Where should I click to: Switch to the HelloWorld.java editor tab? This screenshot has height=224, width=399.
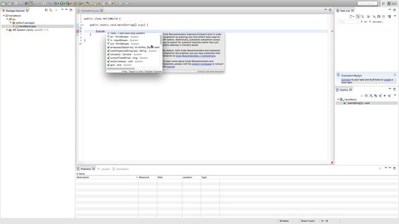pos(90,11)
